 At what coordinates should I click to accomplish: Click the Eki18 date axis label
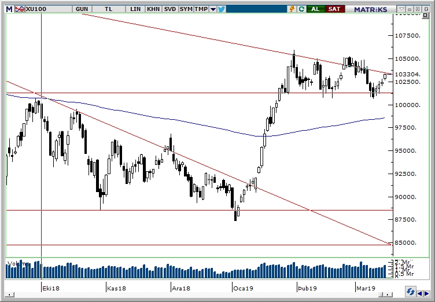(51, 288)
